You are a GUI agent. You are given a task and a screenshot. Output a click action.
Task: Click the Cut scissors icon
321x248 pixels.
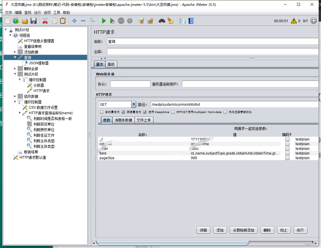[45, 21]
